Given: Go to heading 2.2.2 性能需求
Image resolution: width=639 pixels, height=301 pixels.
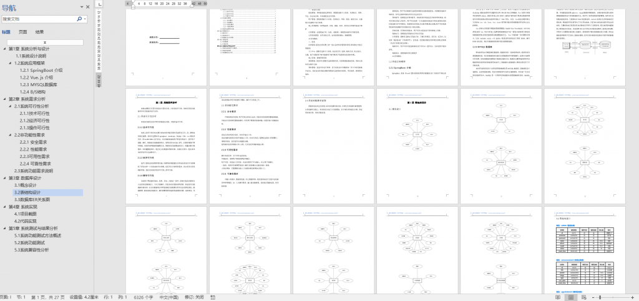Looking at the screenshot, I should 34,149.
